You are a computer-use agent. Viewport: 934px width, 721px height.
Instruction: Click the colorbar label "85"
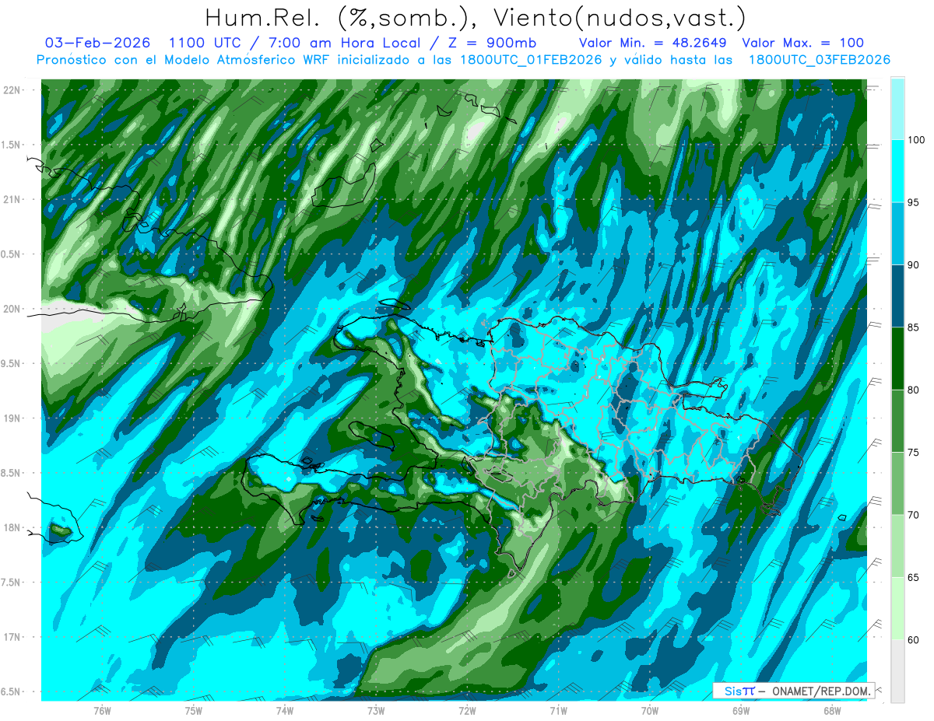[914, 327]
